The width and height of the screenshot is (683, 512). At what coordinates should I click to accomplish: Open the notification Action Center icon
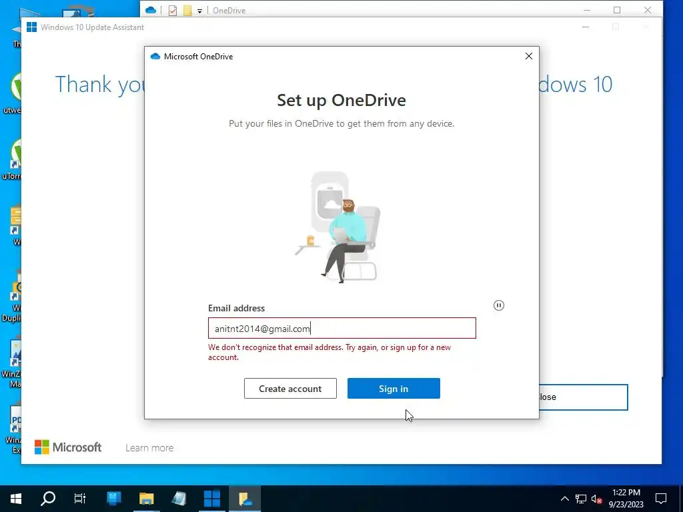661,499
